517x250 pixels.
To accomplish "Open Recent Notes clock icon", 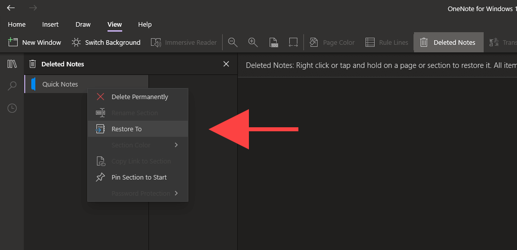I will 12,108.
